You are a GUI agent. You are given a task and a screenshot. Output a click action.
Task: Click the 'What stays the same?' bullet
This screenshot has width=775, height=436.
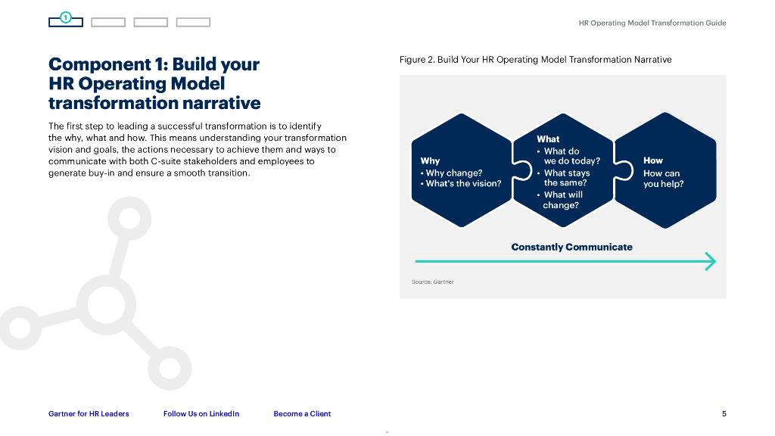564,178
